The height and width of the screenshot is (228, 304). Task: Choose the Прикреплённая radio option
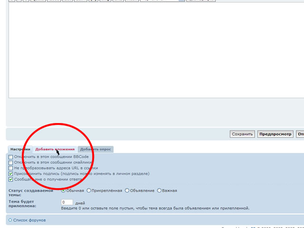click(89, 190)
